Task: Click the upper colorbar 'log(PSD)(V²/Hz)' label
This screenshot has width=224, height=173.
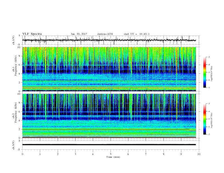Action: 212,74
